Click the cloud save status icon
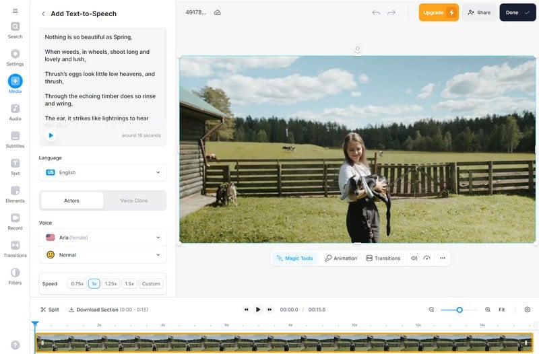Viewport: 539px width, 354px height. (x=217, y=12)
